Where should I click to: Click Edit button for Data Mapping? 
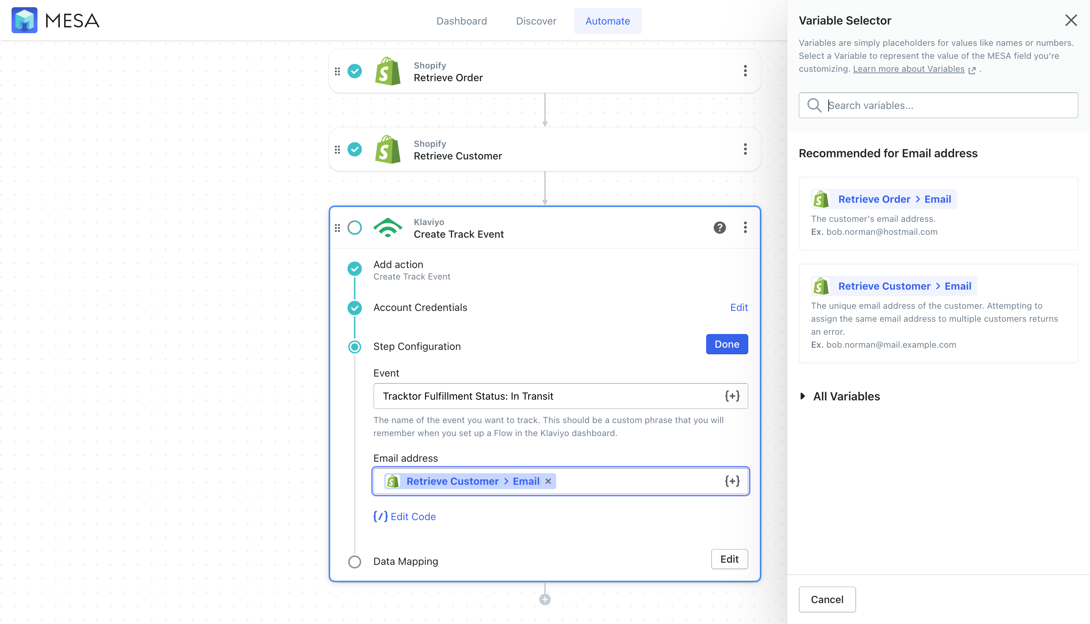tap(730, 559)
